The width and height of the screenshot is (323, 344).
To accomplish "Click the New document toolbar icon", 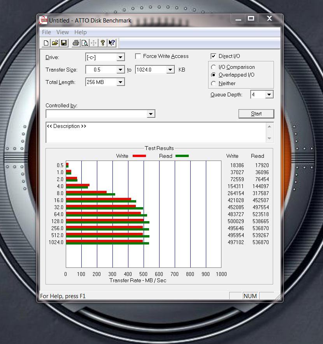I will [x=46, y=43].
